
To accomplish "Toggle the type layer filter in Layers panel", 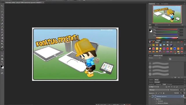I will 172,87.
